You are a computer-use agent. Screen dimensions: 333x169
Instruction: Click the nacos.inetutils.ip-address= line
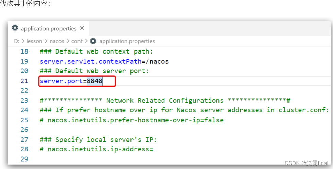(x=97, y=149)
